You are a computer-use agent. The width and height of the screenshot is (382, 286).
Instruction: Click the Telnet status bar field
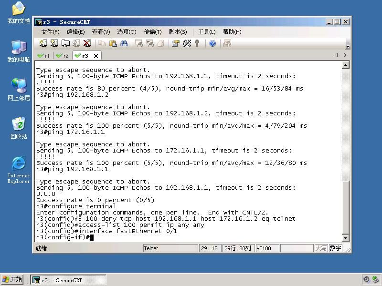[170, 248]
